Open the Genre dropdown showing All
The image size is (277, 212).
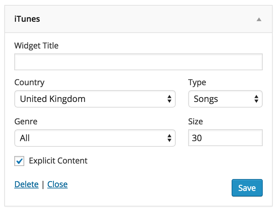pyautogui.click(x=95, y=138)
